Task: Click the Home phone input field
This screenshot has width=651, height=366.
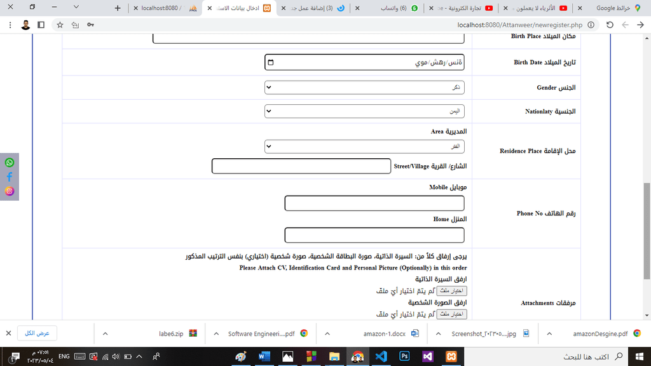Action: click(x=374, y=235)
